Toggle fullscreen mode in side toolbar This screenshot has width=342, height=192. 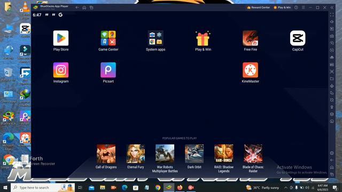point(332,14)
